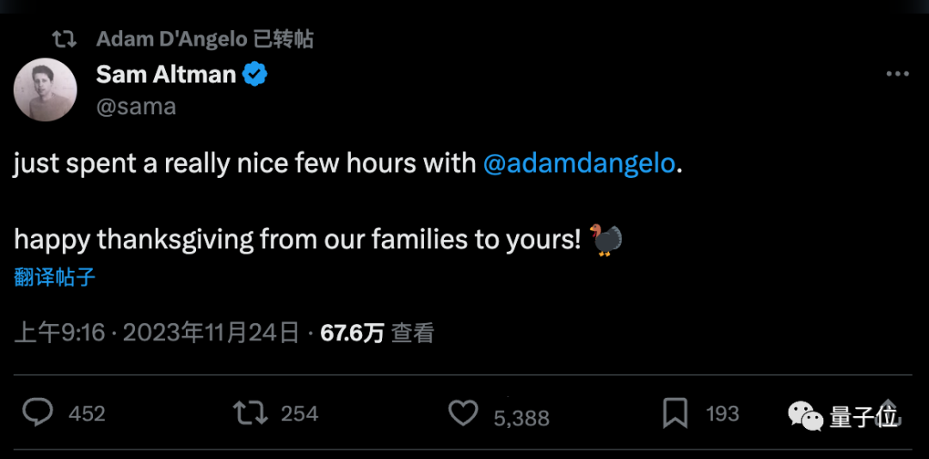Open the three-dots more options menu
This screenshot has height=459, width=929.
click(897, 75)
